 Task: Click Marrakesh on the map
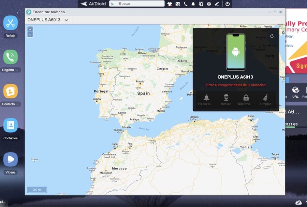[106, 173]
